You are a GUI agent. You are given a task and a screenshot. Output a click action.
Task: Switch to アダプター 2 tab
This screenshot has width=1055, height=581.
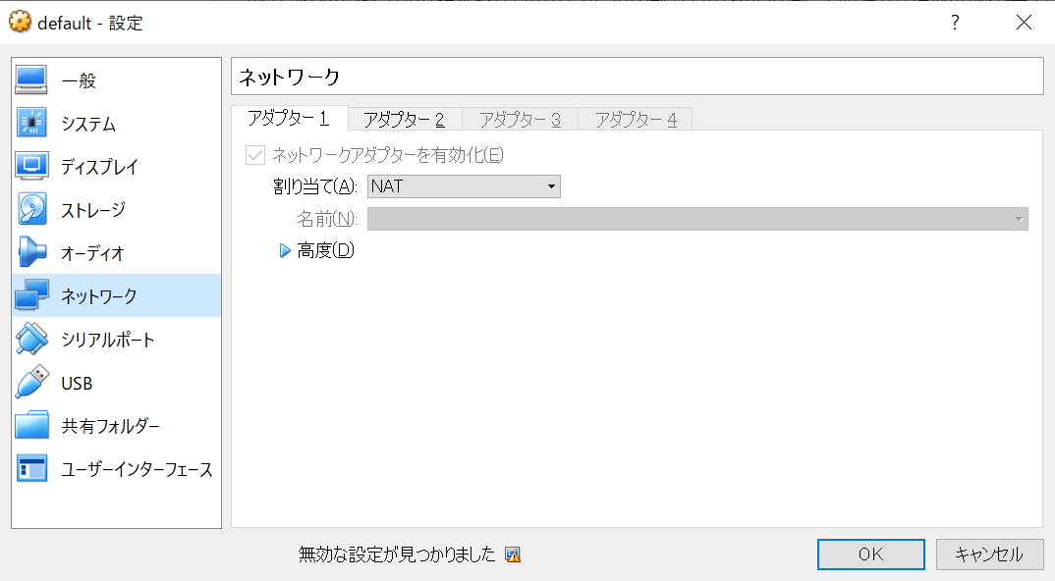point(405,120)
